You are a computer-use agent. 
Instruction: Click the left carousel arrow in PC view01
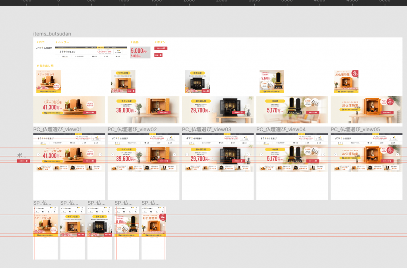click(38, 155)
